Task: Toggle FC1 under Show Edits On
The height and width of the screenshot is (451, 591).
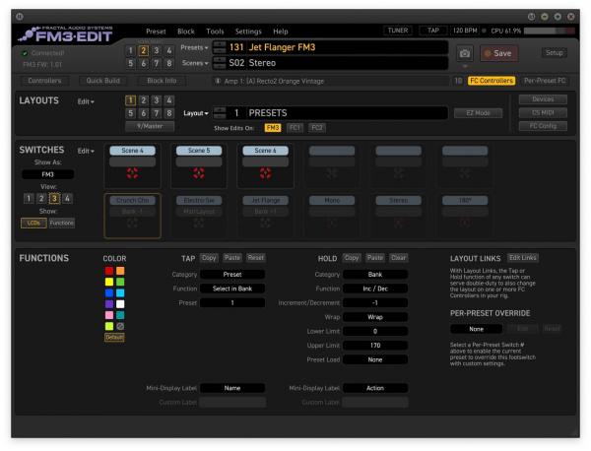Action: click(x=295, y=128)
